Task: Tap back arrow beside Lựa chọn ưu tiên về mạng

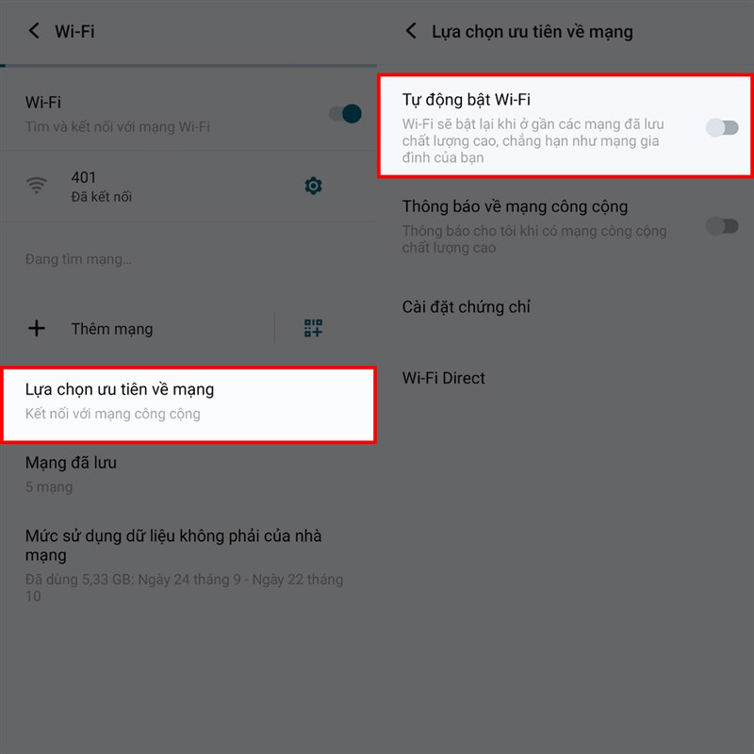Action: 411,31
